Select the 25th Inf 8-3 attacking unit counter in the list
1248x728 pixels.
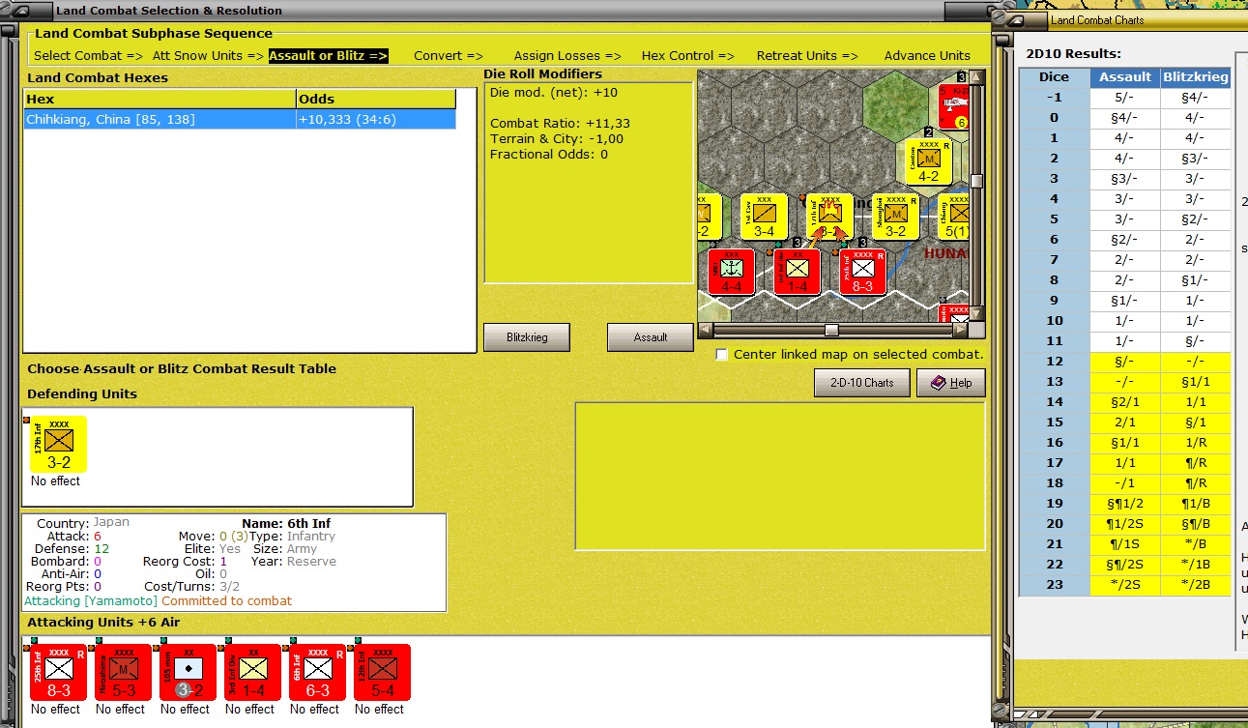click(59, 673)
